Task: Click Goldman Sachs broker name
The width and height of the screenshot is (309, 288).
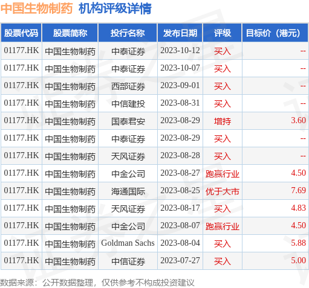Action: pos(128,243)
